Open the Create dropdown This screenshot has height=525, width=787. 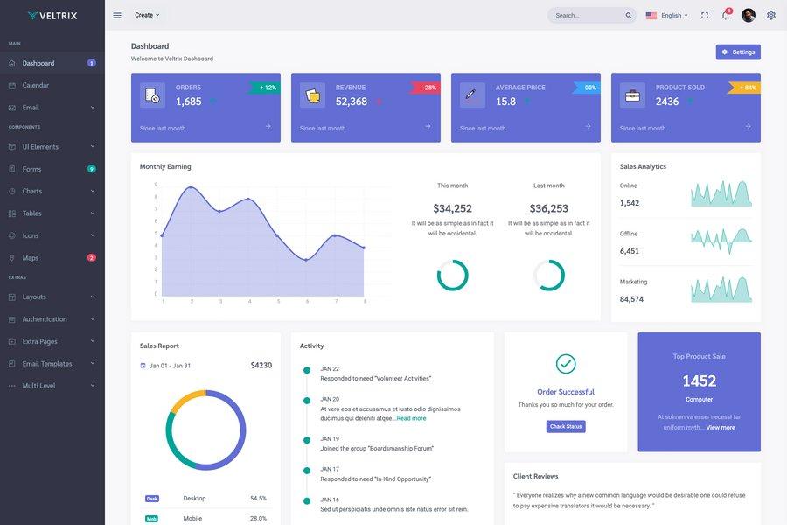click(x=147, y=15)
